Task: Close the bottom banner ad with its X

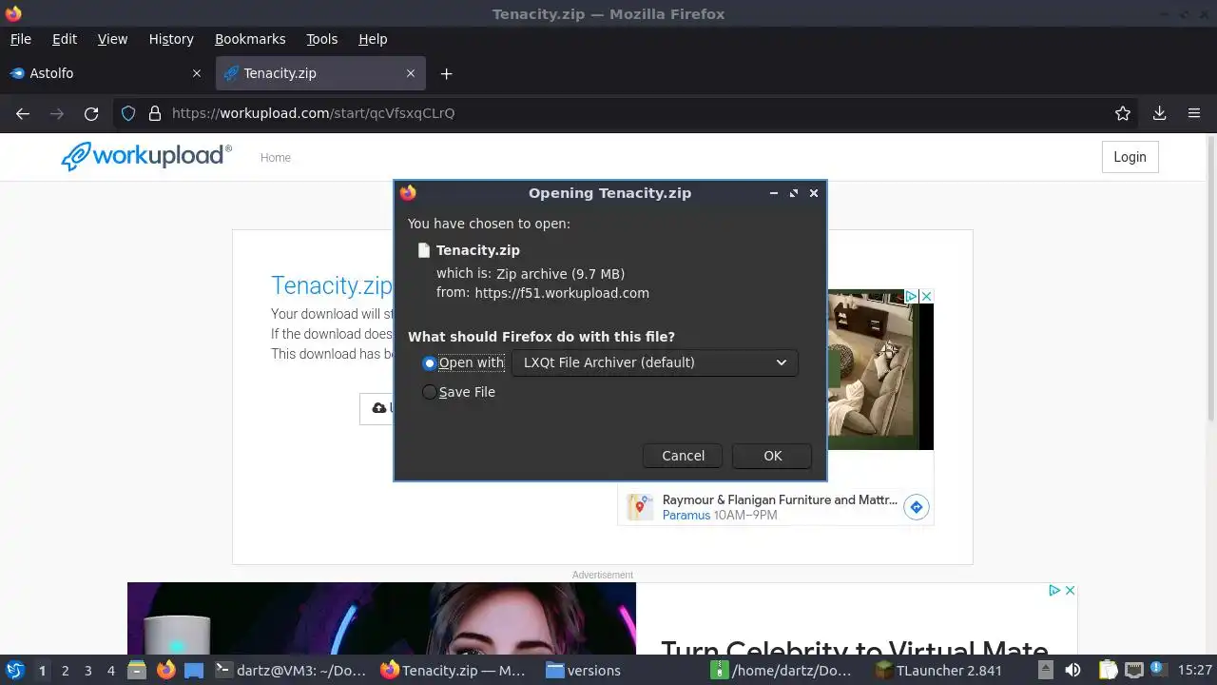Action: tap(1070, 590)
